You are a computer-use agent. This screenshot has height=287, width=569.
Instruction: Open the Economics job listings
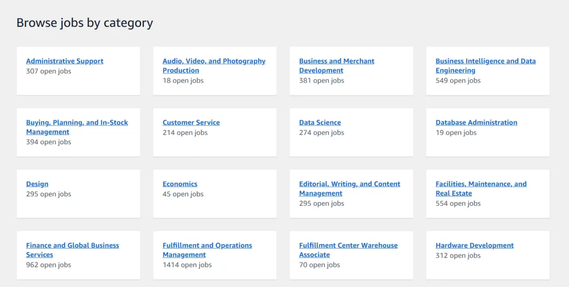click(180, 184)
